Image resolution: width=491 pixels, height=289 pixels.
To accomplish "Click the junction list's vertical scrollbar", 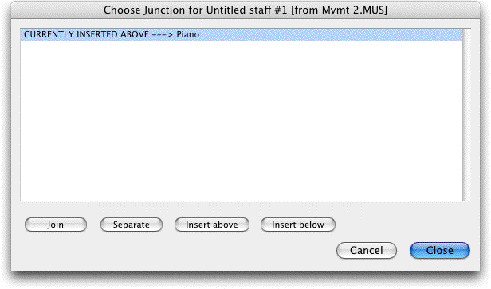I will 466,115.
